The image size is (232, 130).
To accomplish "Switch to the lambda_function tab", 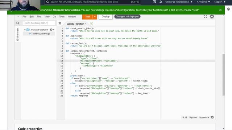I will point(75,24).
